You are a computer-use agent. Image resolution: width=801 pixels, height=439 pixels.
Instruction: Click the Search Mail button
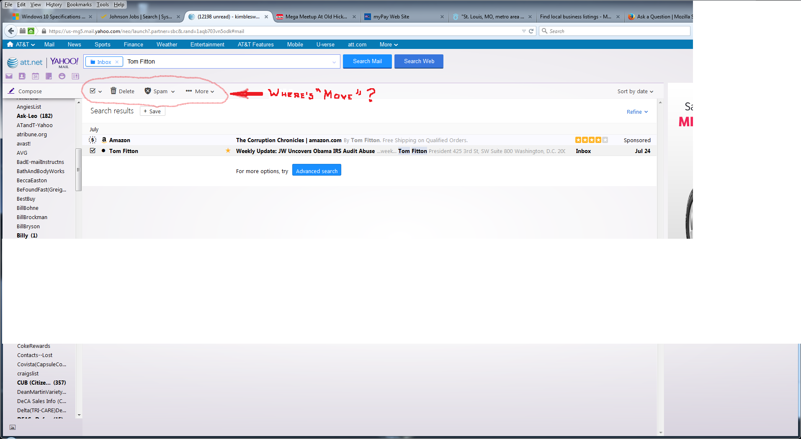point(367,61)
